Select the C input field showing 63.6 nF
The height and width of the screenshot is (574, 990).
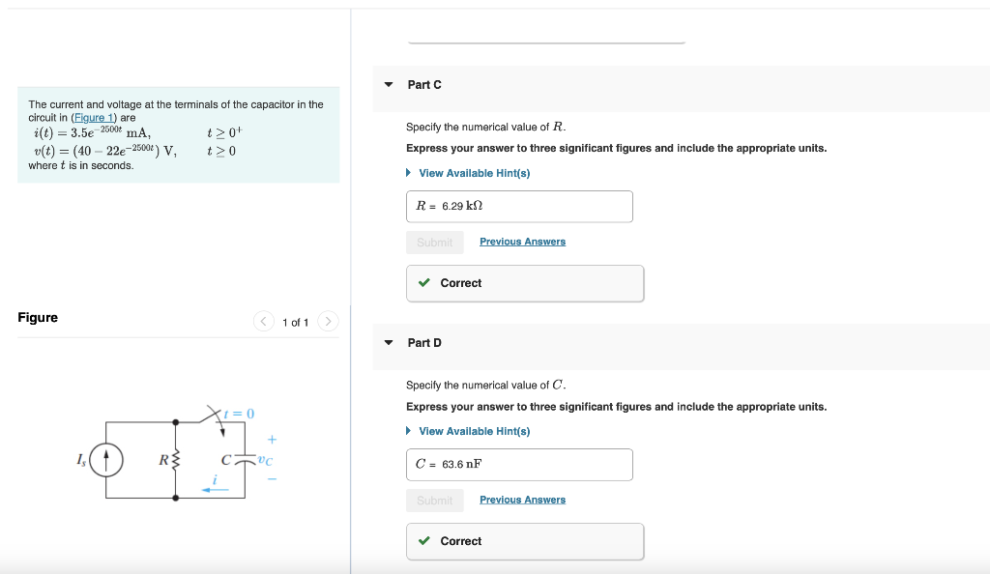pos(519,465)
